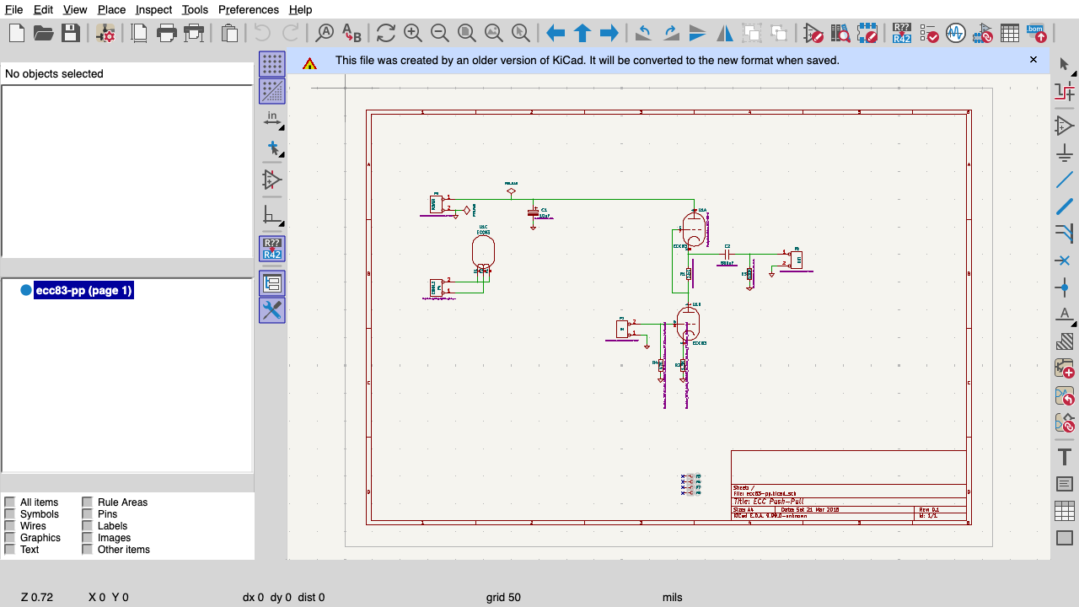Open the Edit menu
This screenshot has width=1079, height=607.
43,9
